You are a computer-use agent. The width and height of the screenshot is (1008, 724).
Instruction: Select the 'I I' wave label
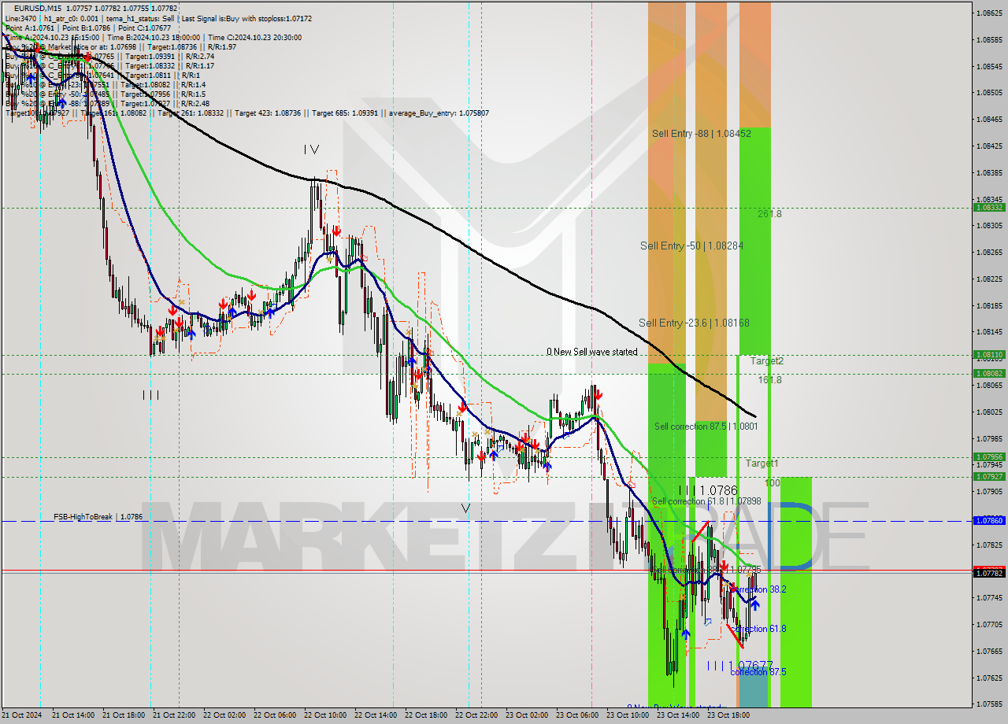point(151,395)
